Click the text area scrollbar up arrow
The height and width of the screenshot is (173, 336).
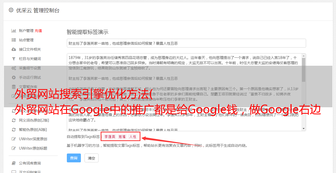point(303,56)
